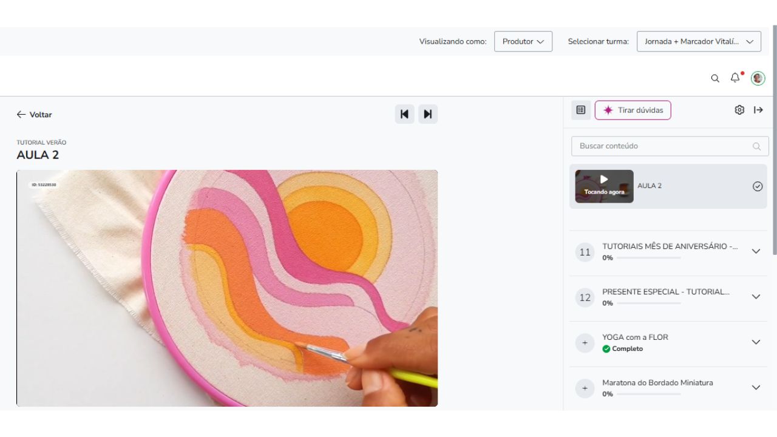The image size is (777, 437).
Task: Click the Voltar back link
Action: click(35, 115)
